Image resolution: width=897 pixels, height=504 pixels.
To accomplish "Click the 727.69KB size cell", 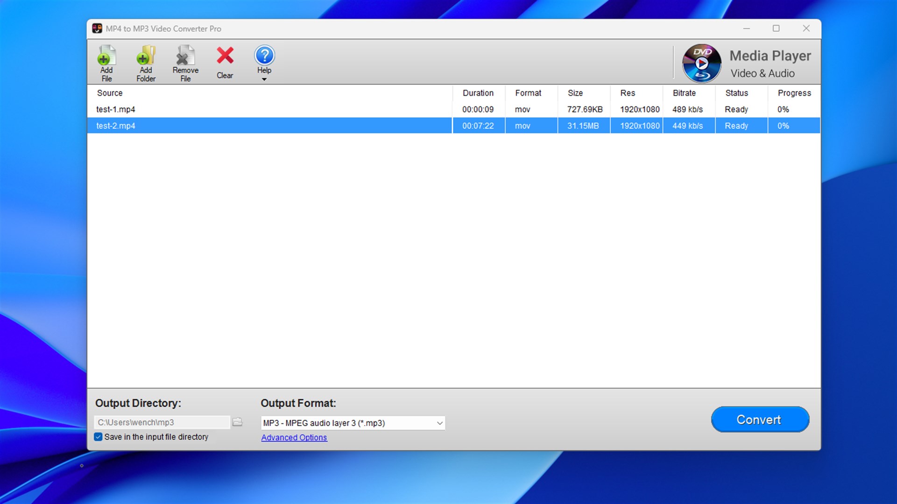I will tap(585, 109).
